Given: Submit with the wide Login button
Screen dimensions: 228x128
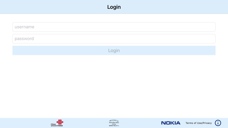Looking at the screenshot, I should tap(114, 51).
